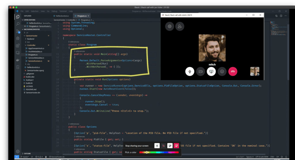Toggle screen sharing button in call window
Viewport: 295px width, 160px height.
[x=211, y=71]
